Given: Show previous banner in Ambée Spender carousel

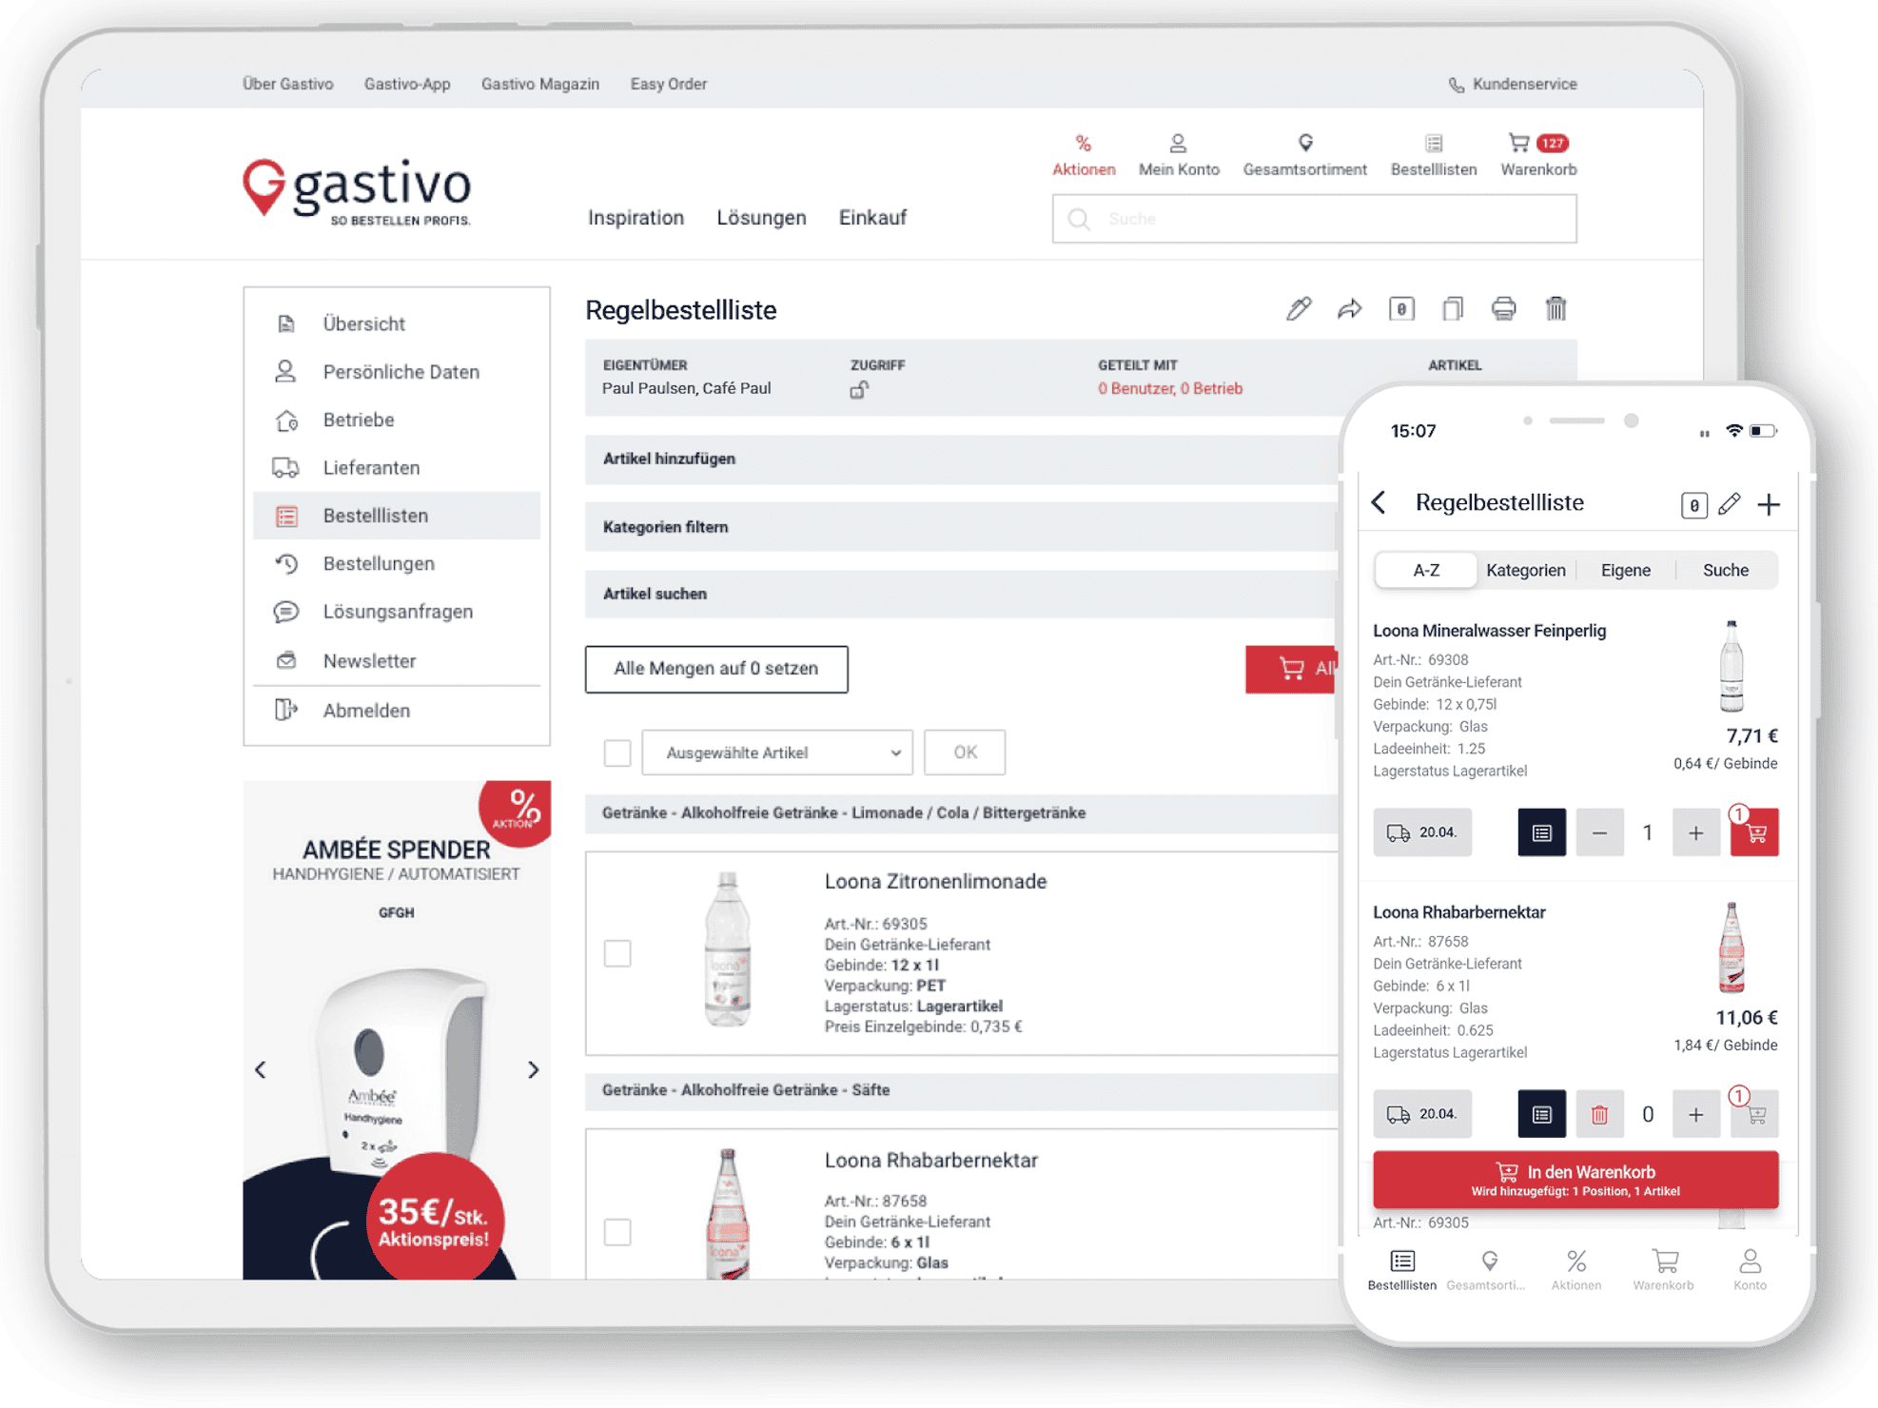Looking at the screenshot, I should 261,1069.
